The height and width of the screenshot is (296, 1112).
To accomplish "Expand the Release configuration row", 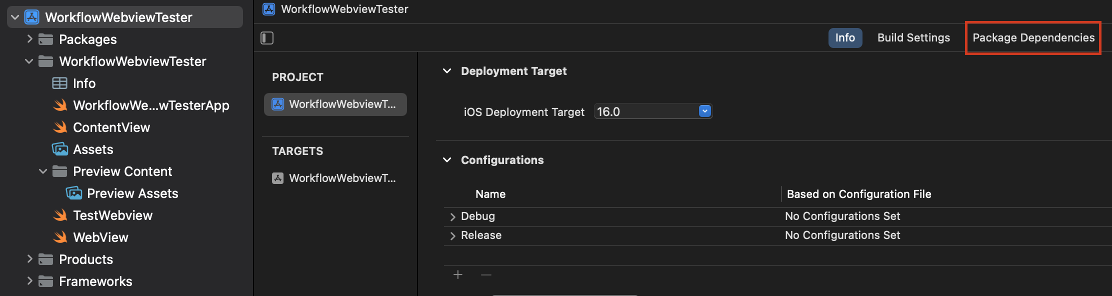I will (x=452, y=235).
